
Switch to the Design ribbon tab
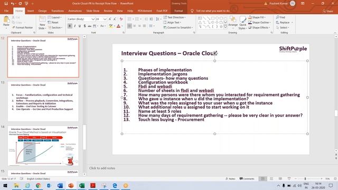tap(42, 11)
